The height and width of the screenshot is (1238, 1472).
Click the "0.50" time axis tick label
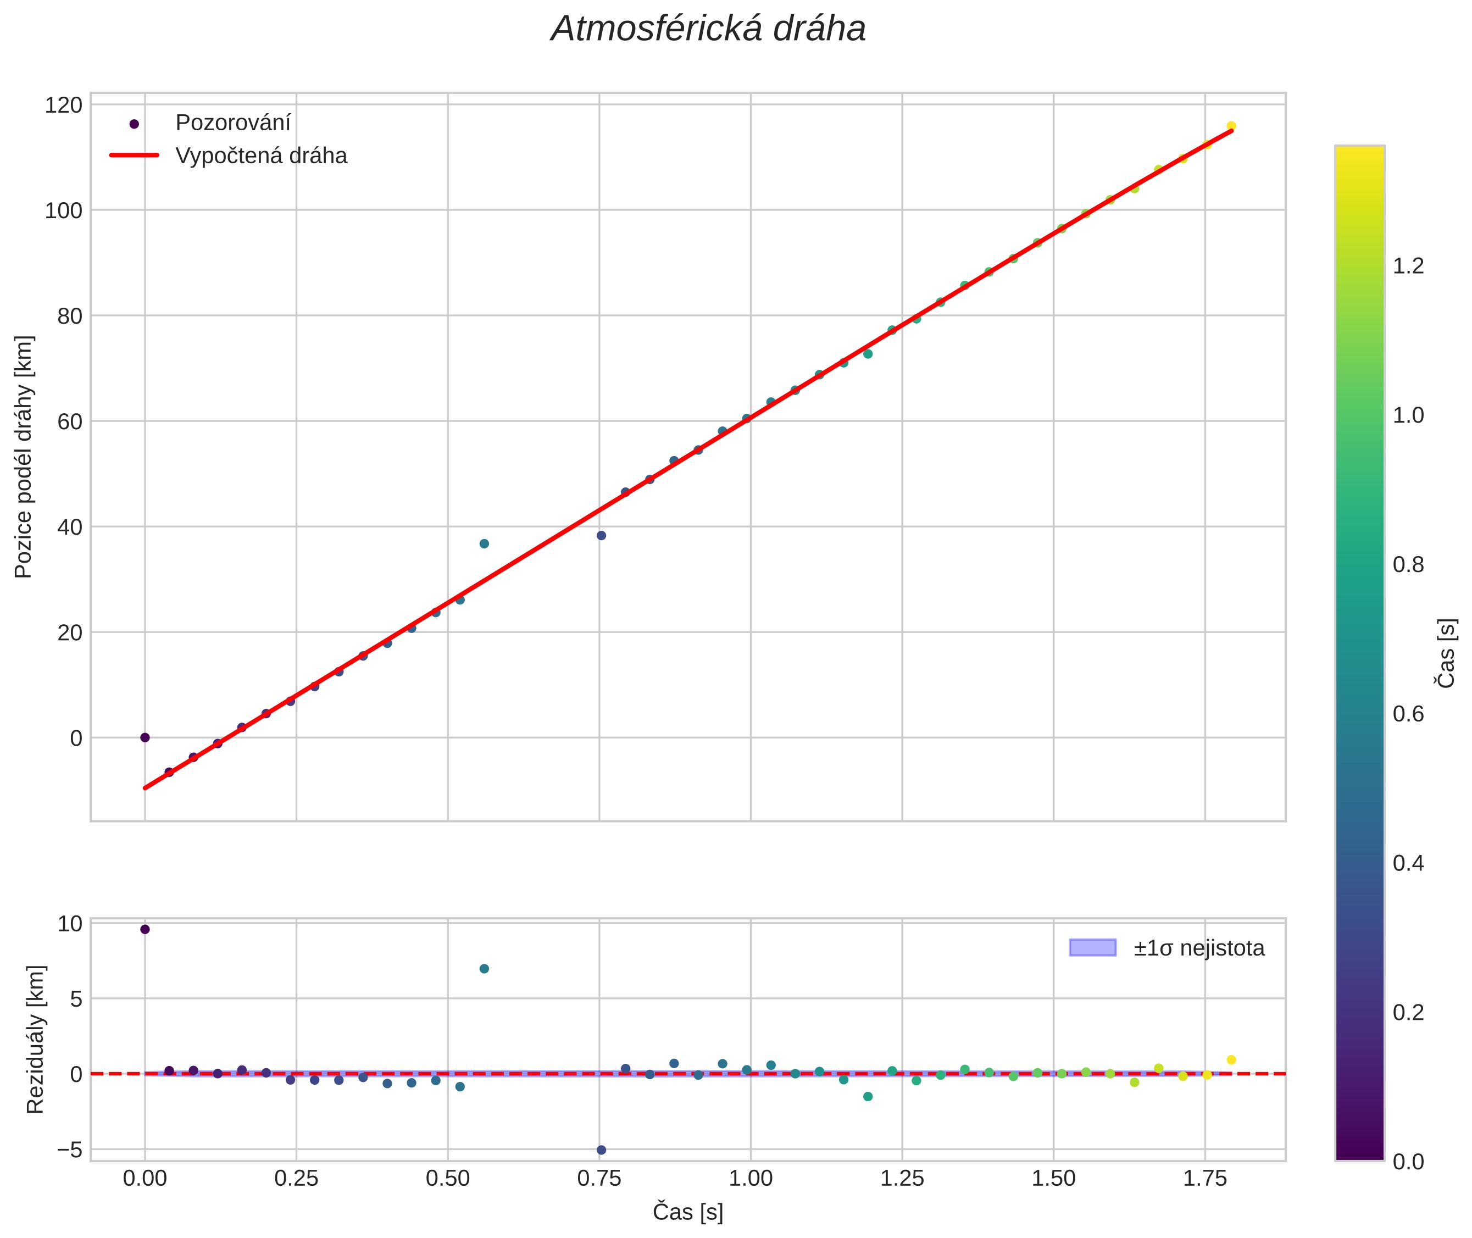tap(448, 1178)
